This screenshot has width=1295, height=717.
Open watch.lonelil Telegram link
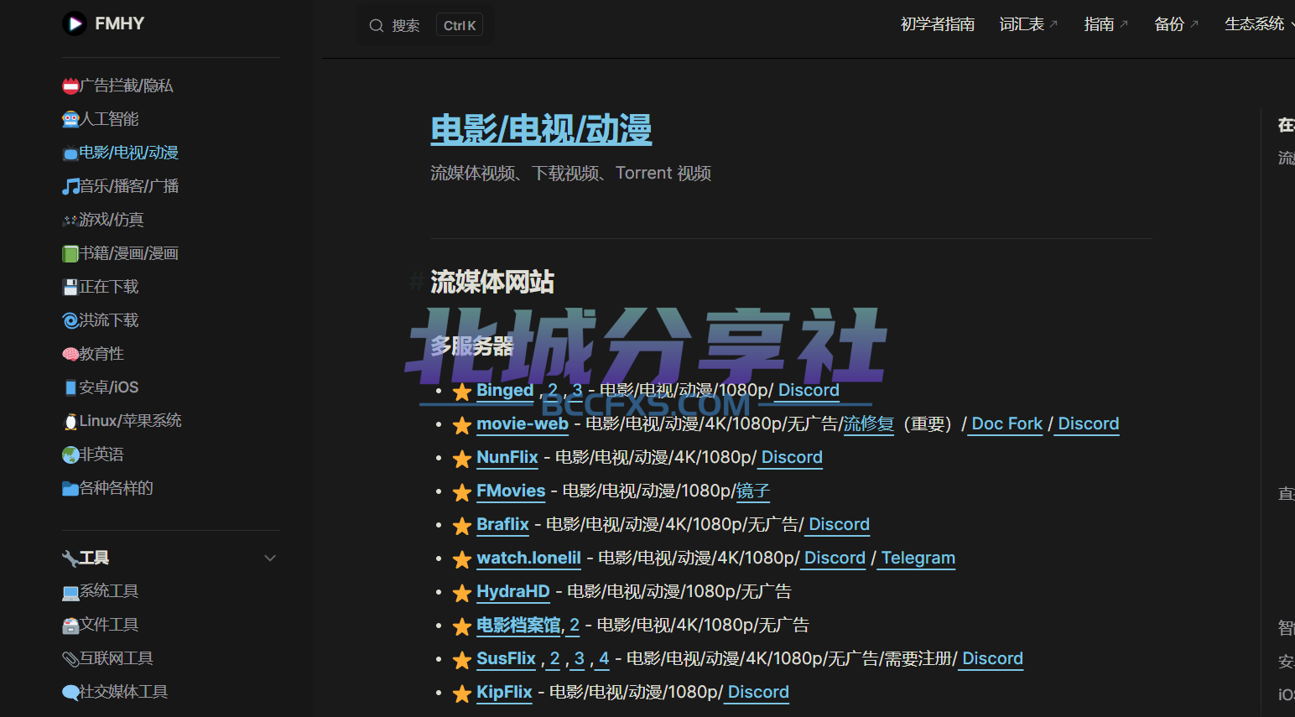[x=918, y=558]
